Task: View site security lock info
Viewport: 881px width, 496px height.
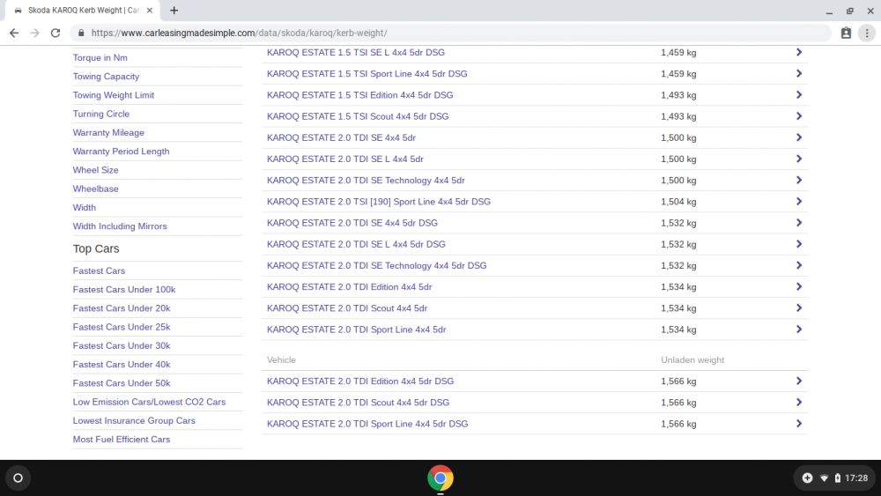Action: [81, 33]
